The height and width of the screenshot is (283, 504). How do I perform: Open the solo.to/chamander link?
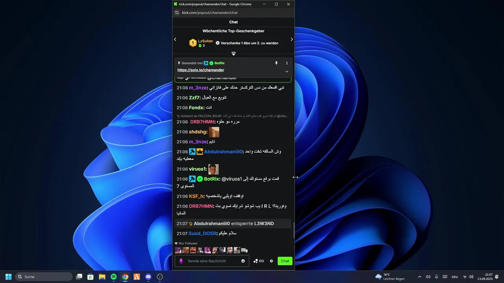click(x=201, y=70)
